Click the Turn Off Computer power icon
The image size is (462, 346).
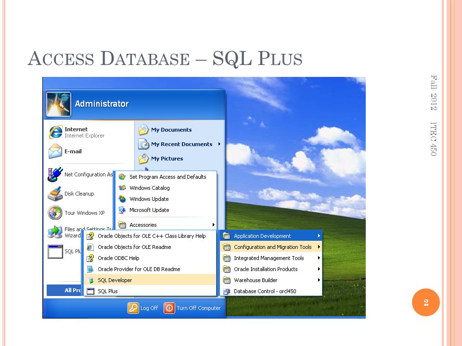pos(169,308)
